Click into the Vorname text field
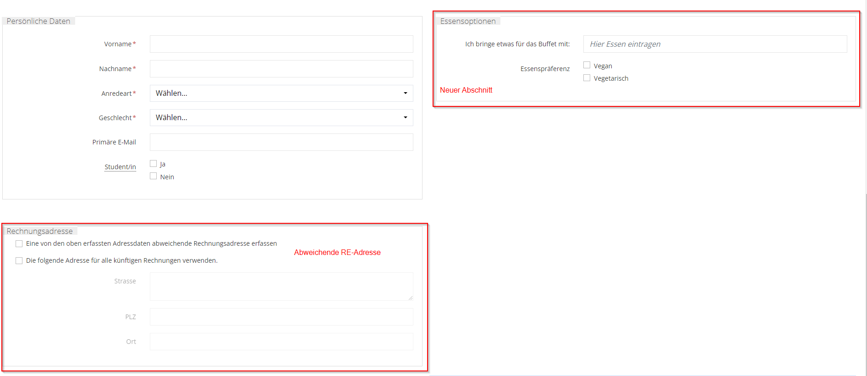The width and height of the screenshot is (867, 376). click(281, 44)
